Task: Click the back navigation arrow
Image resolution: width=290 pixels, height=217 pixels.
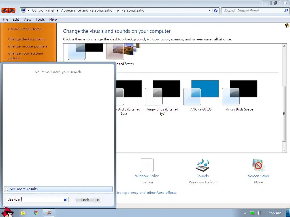Action: [x=5, y=10]
